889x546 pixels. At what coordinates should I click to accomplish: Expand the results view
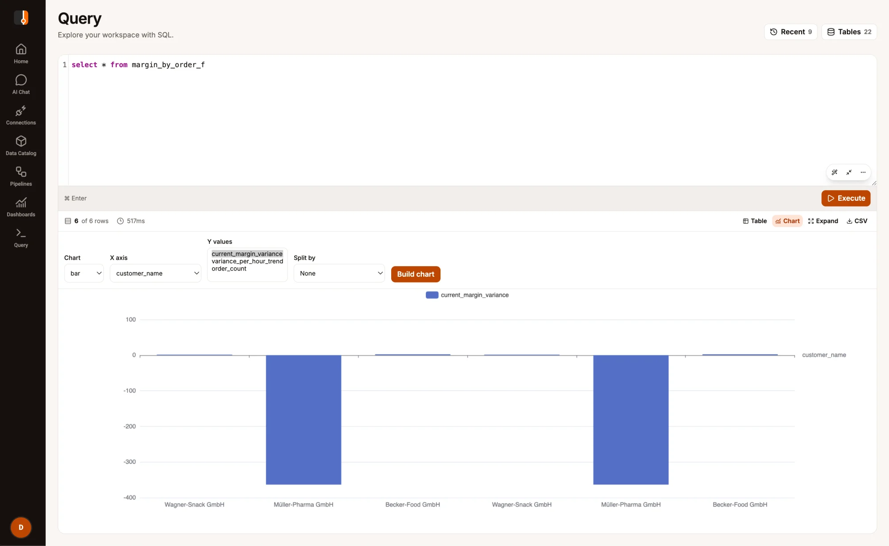[x=823, y=221]
